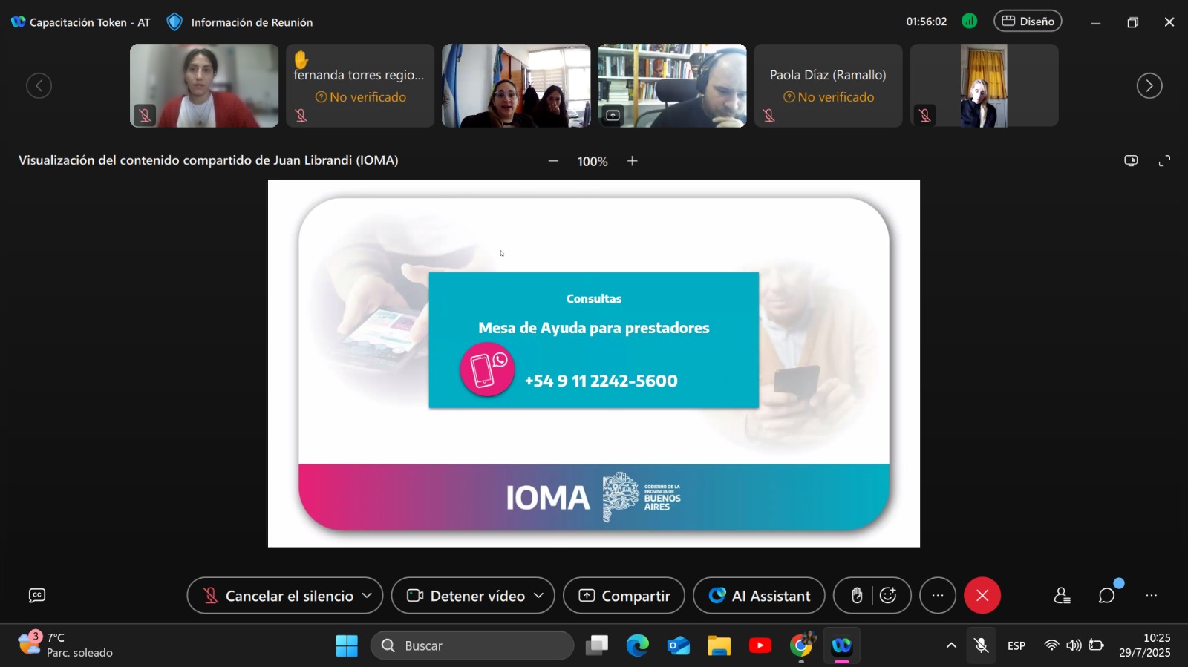Open panel options three dots at far right
The image size is (1188, 667).
[1152, 596]
